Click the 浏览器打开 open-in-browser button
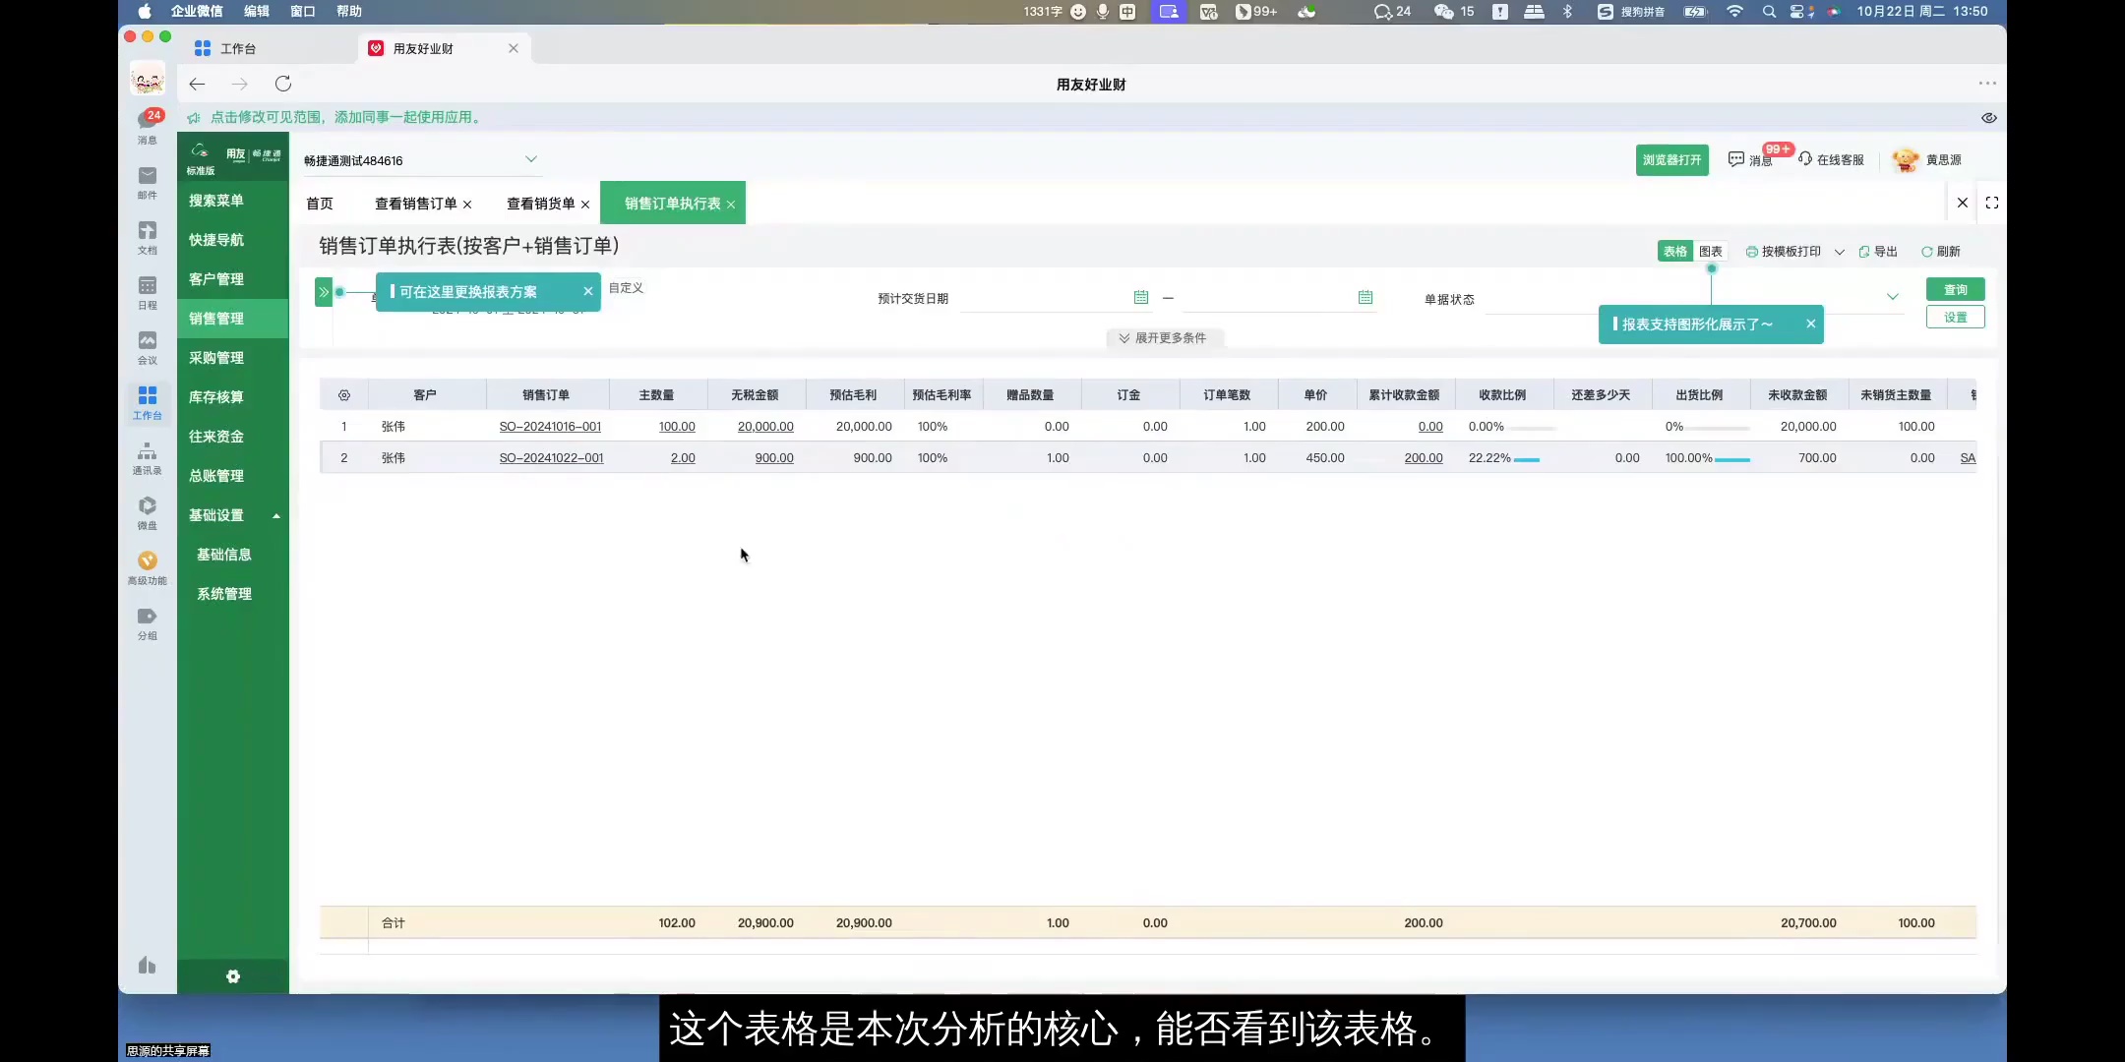 (1671, 159)
